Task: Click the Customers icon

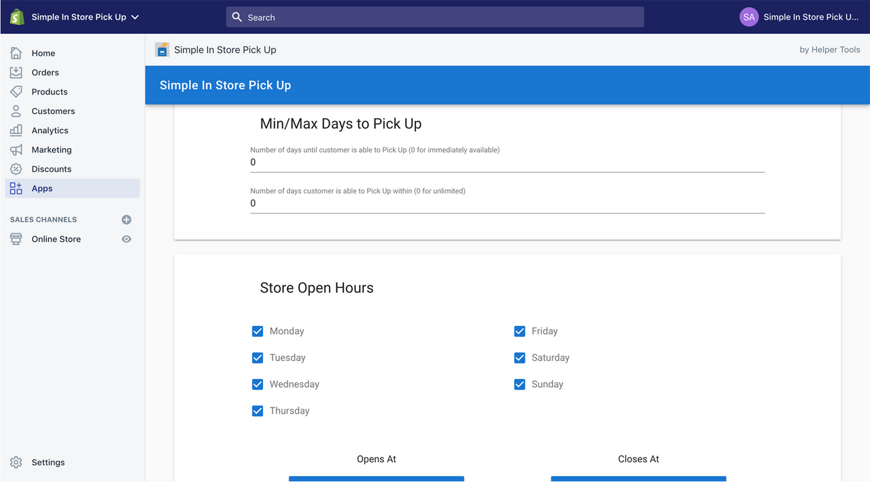Action: (16, 111)
